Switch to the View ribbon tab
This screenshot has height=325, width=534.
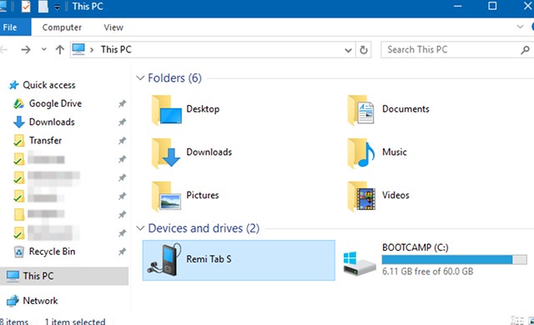coord(113,27)
